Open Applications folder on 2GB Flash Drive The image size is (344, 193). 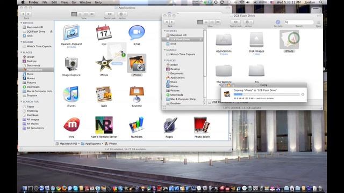pos(224,40)
